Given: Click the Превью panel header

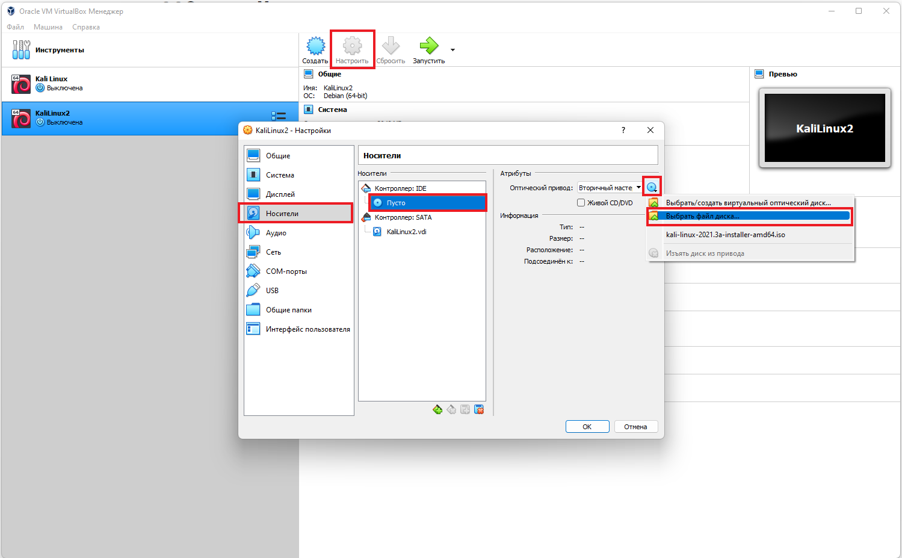Looking at the screenshot, I should (783, 74).
